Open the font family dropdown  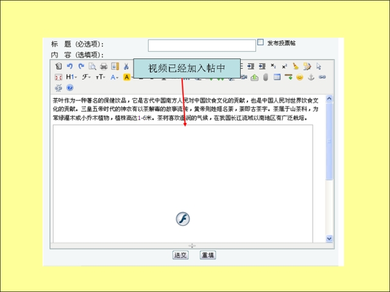click(87, 77)
